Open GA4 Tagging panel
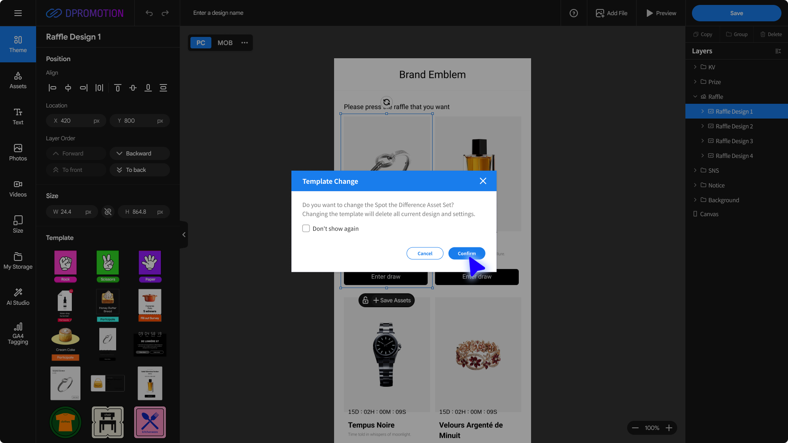The height and width of the screenshot is (443, 788). (18, 333)
